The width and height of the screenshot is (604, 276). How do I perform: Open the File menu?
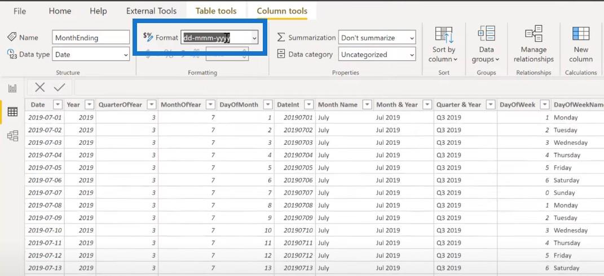pyautogui.click(x=20, y=11)
